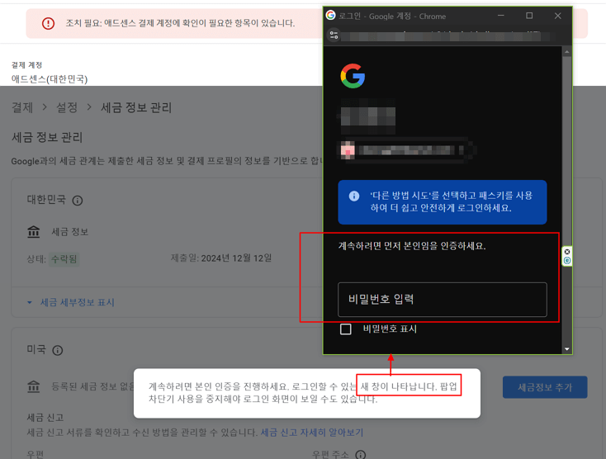Click the Google logo in the login popup

coord(353,76)
